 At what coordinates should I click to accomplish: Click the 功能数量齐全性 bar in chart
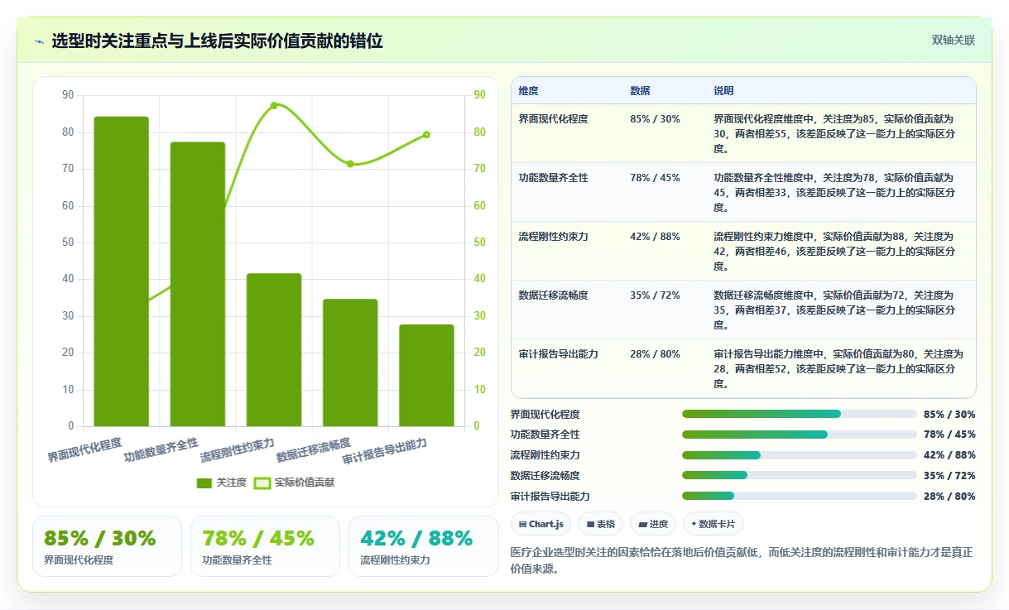click(198, 284)
